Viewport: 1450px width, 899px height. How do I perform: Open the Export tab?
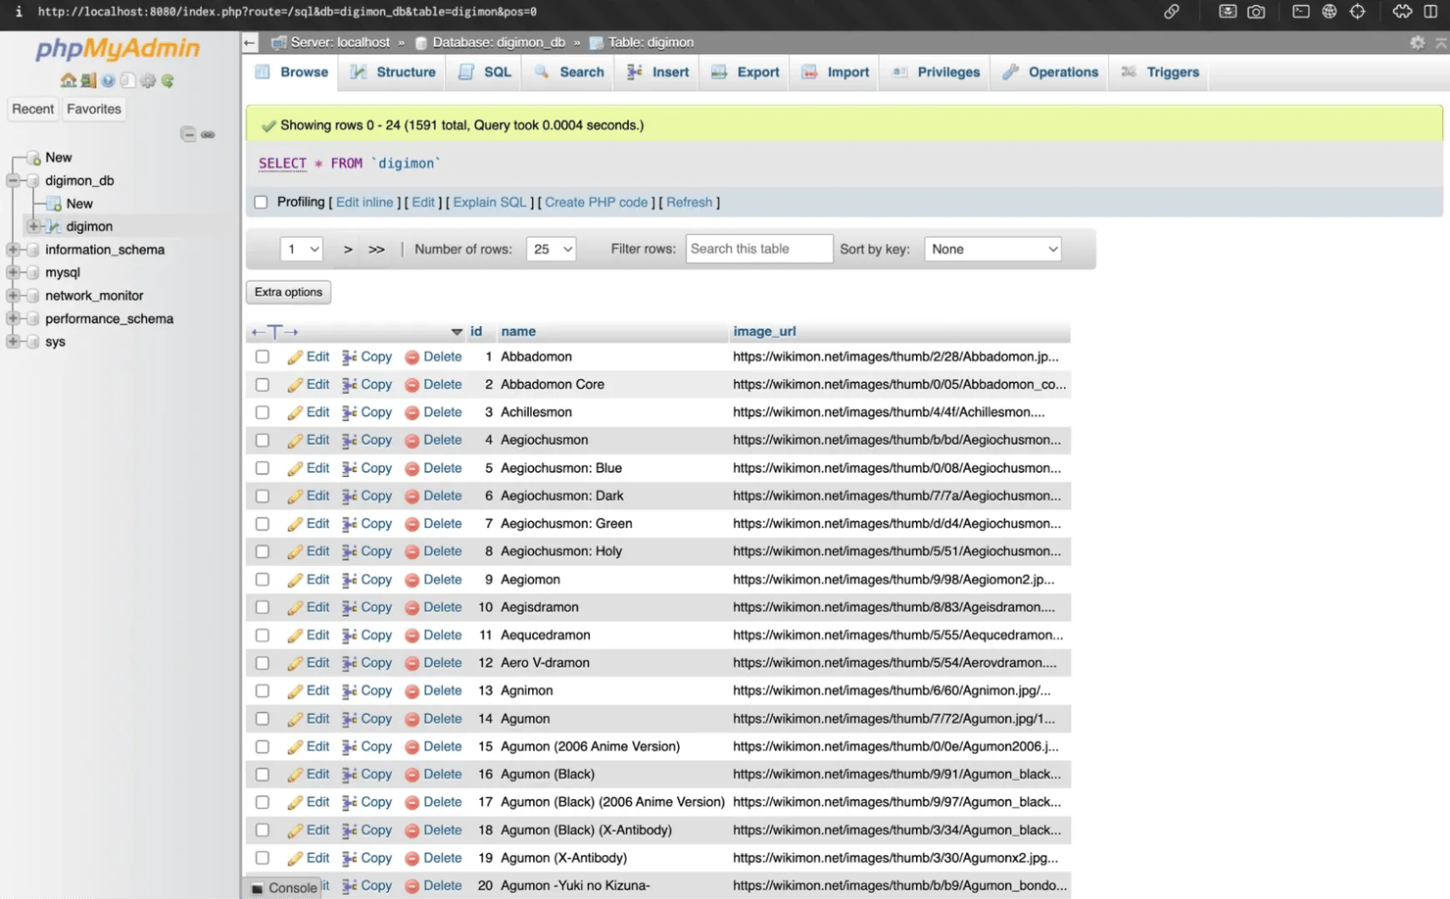pos(746,72)
